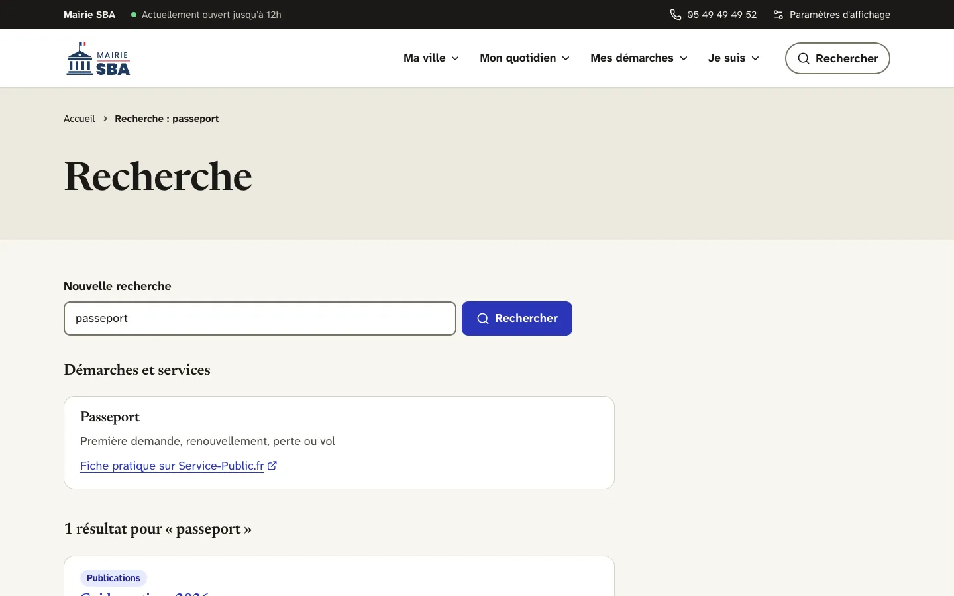
Task: Go to Accueil via breadcrumb
Action: point(79,119)
